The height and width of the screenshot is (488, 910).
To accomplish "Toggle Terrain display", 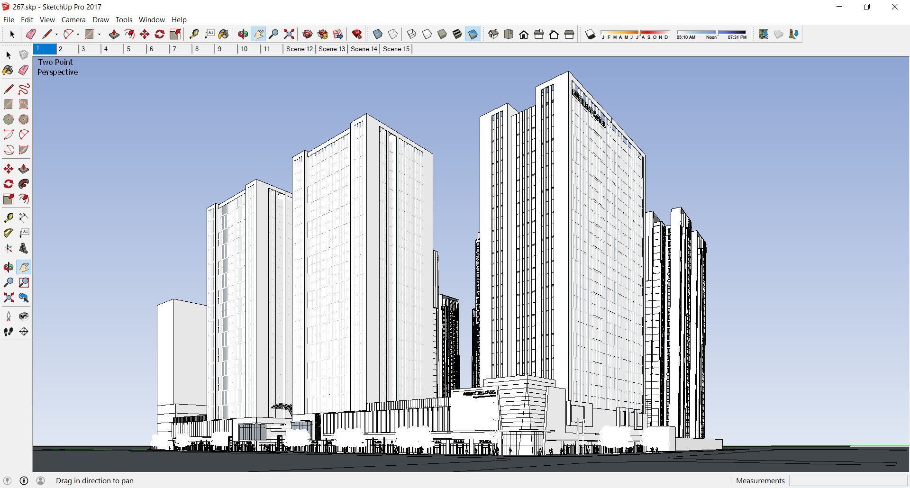I will coord(778,34).
